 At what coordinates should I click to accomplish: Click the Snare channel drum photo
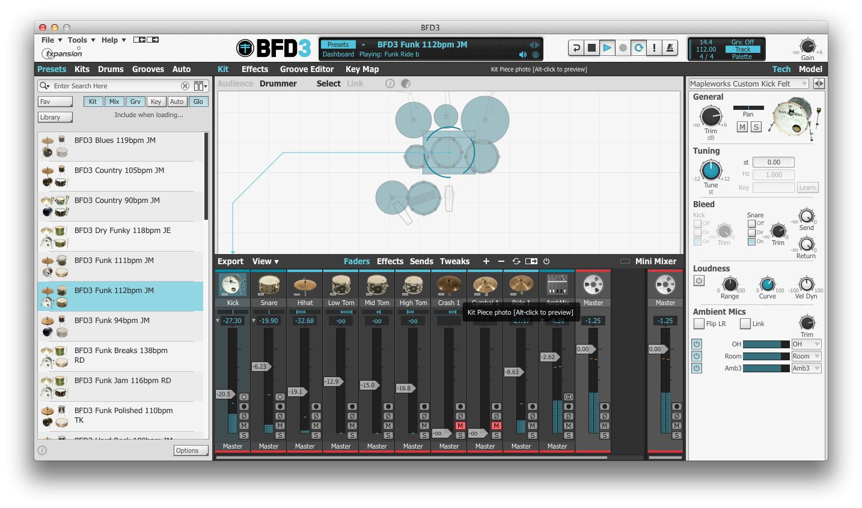269,285
